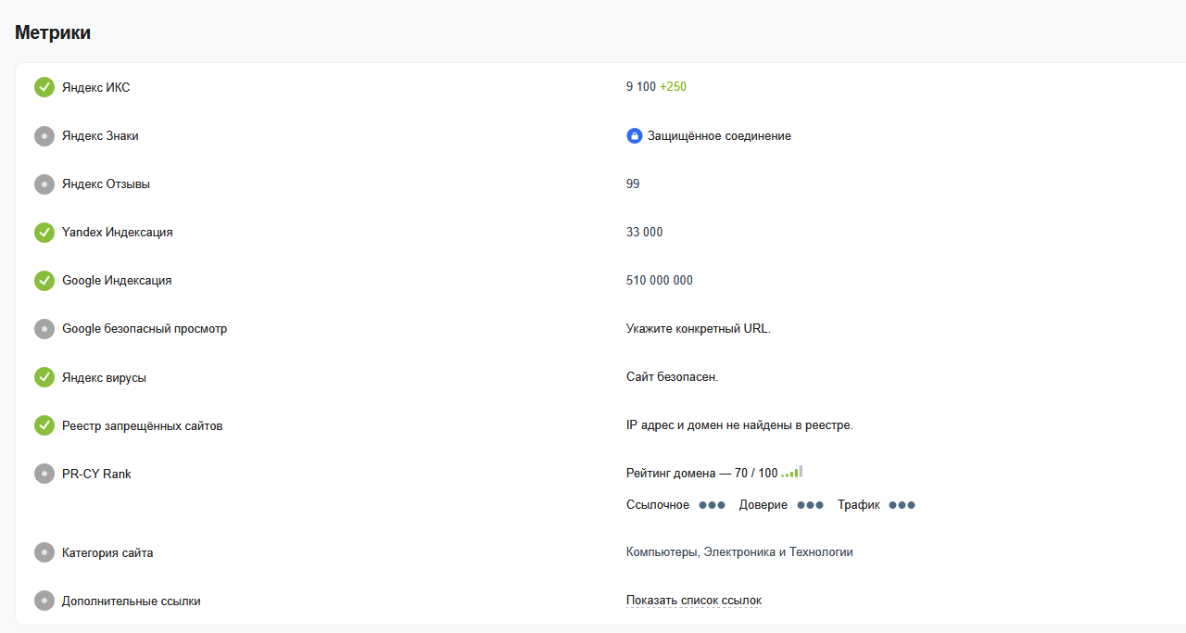Click the three dots next to Доверие
This screenshot has width=1186, height=633.
(810, 505)
